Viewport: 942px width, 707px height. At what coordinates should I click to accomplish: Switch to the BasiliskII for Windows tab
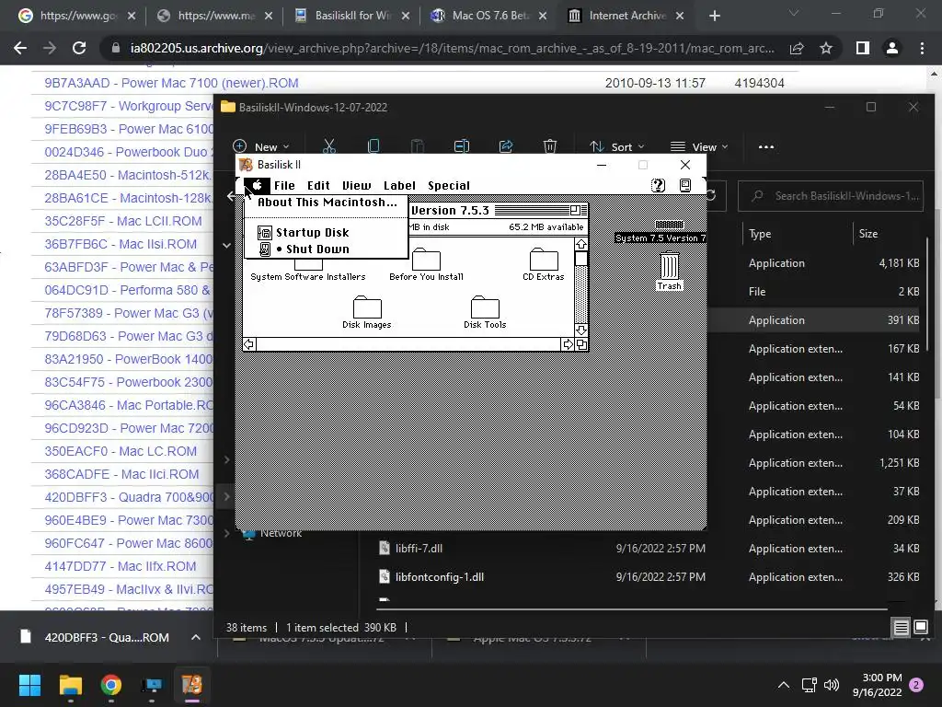pyautogui.click(x=352, y=16)
